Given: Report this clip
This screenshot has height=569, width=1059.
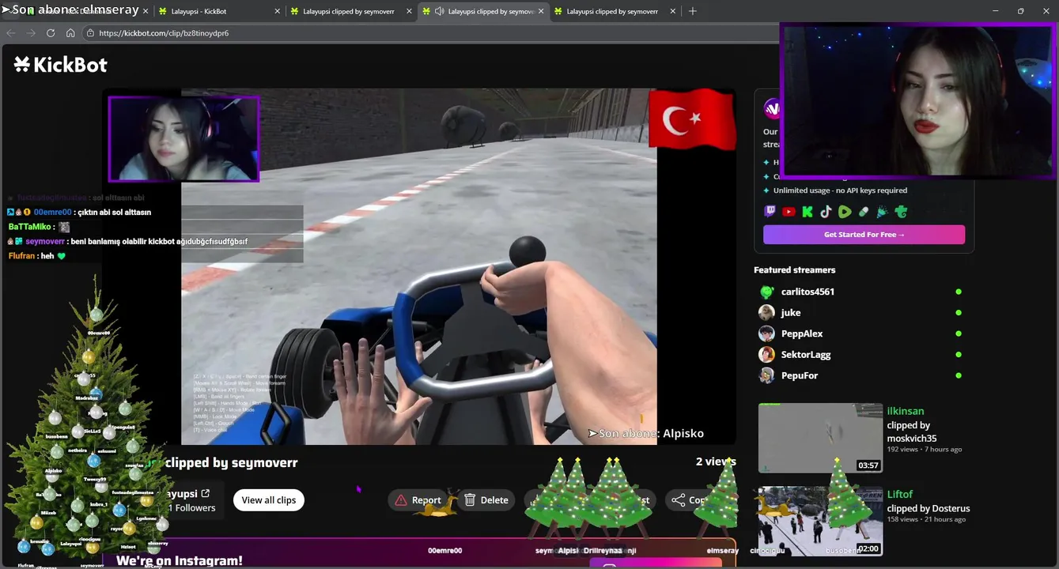Looking at the screenshot, I should tap(418, 500).
